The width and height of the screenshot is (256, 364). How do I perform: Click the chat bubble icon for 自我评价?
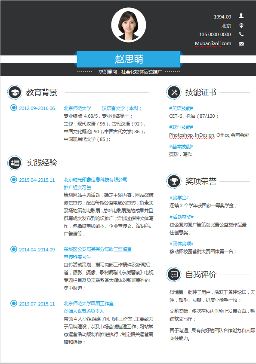pyautogui.click(x=174, y=274)
